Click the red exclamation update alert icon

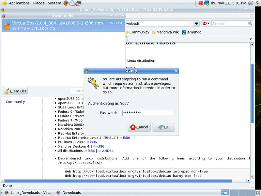tap(201, 3)
